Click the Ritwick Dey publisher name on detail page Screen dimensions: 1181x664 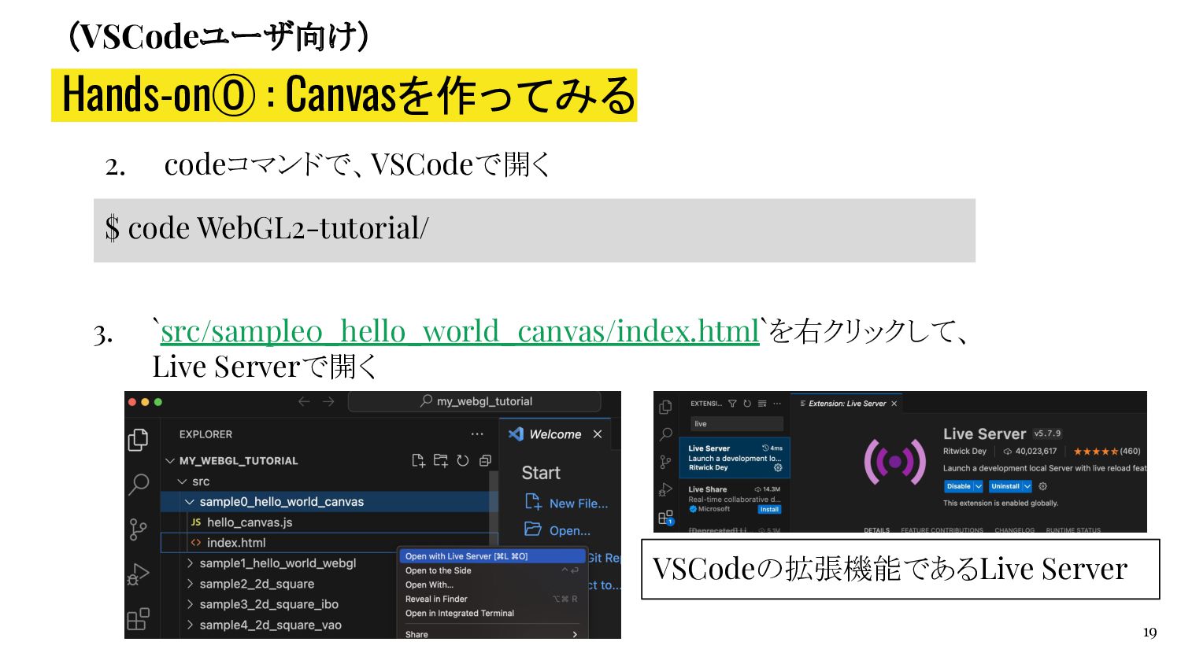tap(964, 452)
